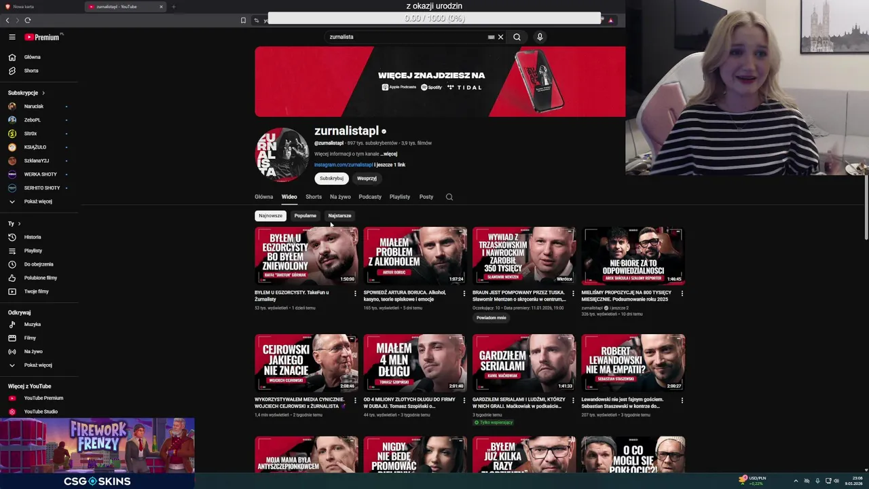Open a new browser tab with plus
869x489 pixels.
click(x=173, y=7)
